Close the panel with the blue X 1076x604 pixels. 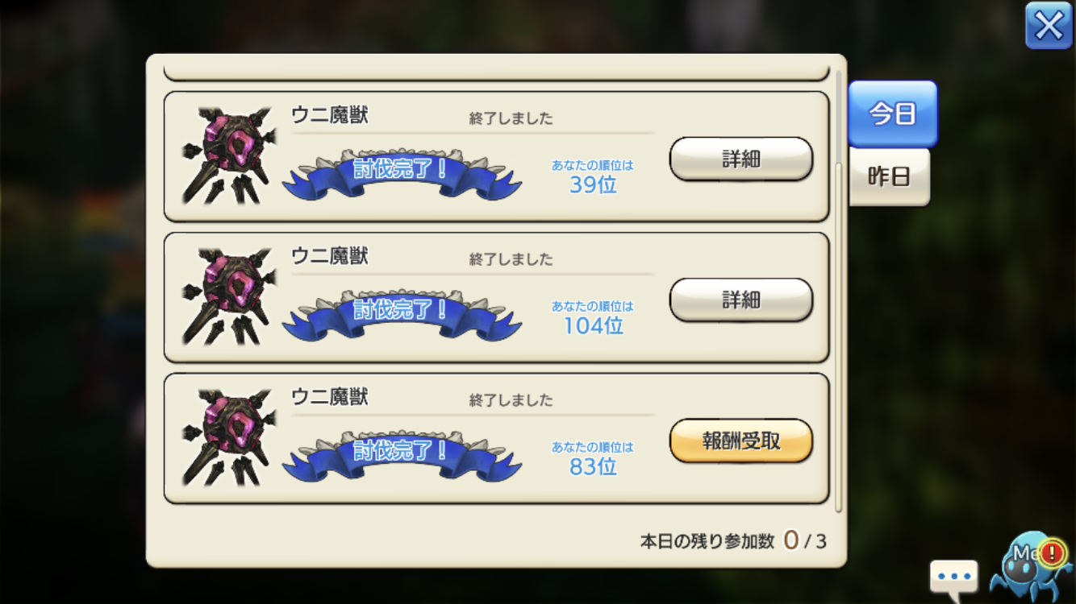tap(1049, 26)
